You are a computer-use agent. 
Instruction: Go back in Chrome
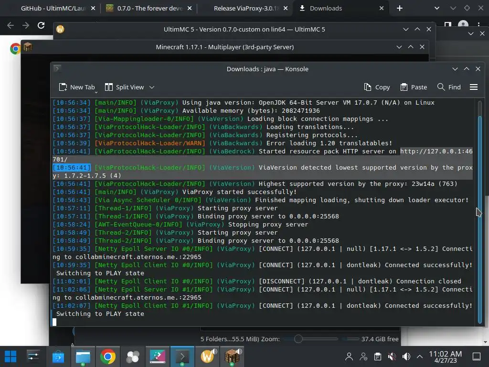pos(11,25)
